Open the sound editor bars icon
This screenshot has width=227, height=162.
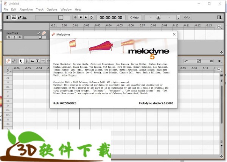click(25, 18)
